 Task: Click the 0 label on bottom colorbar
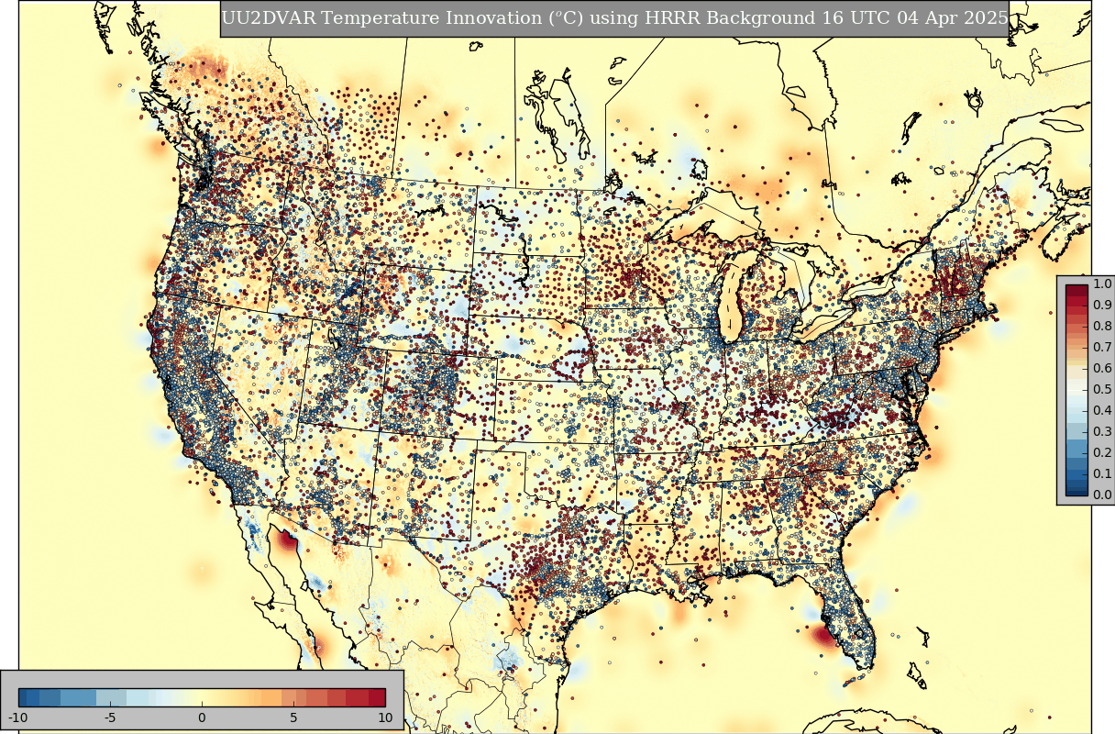[x=202, y=717]
